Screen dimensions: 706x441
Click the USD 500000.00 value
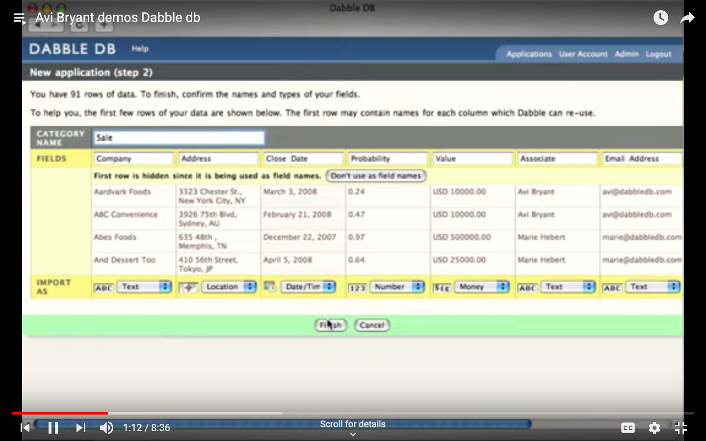coord(461,237)
